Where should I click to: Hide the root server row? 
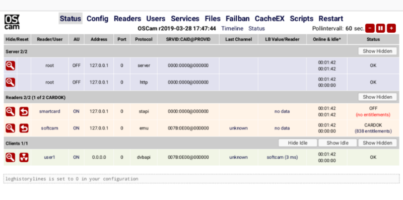pyautogui.click(x=10, y=65)
